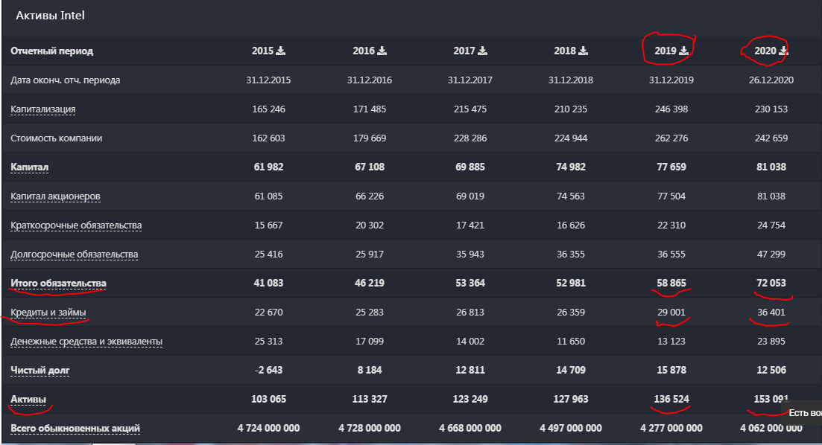This screenshot has height=445, width=822.
Task: Click the Капитал row label
Action: click(30, 167)
